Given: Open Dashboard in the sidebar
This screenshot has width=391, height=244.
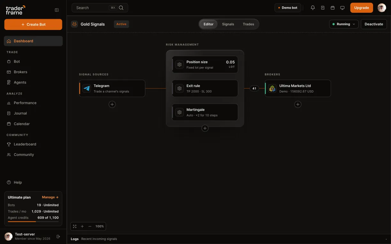Looking at the screenshot, I should 33,41.
